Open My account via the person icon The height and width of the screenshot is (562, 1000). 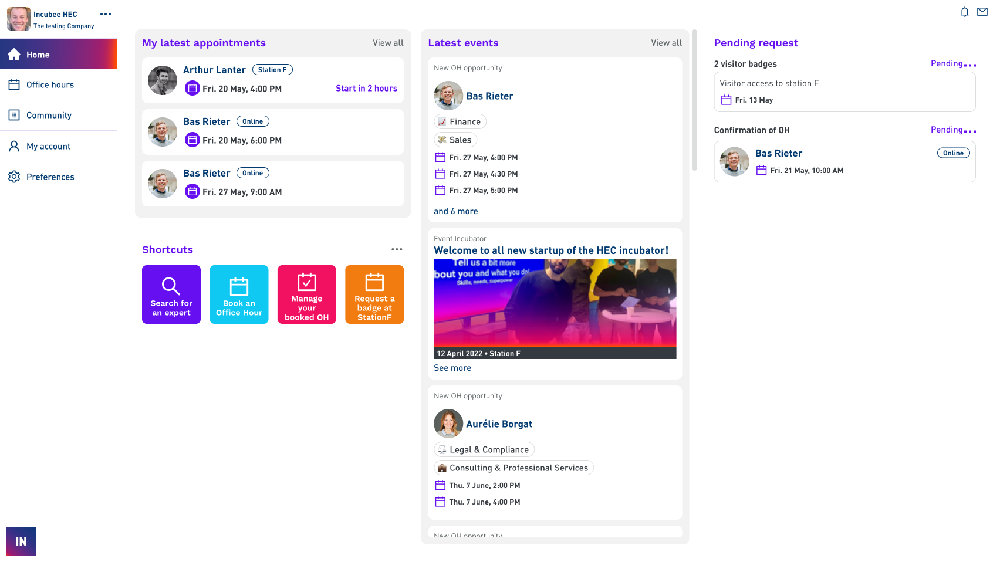(14, 146)
